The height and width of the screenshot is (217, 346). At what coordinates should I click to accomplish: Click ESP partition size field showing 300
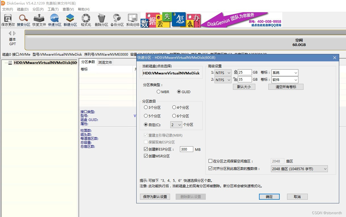click(186, 149)
